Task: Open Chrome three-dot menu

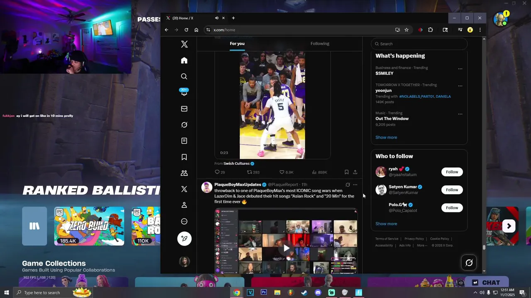Action: [480, 30]
